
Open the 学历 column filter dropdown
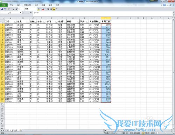tap(87, 22)
